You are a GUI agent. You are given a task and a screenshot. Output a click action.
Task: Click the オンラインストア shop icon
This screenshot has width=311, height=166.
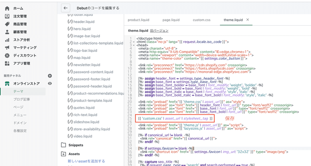coord(7,84)
